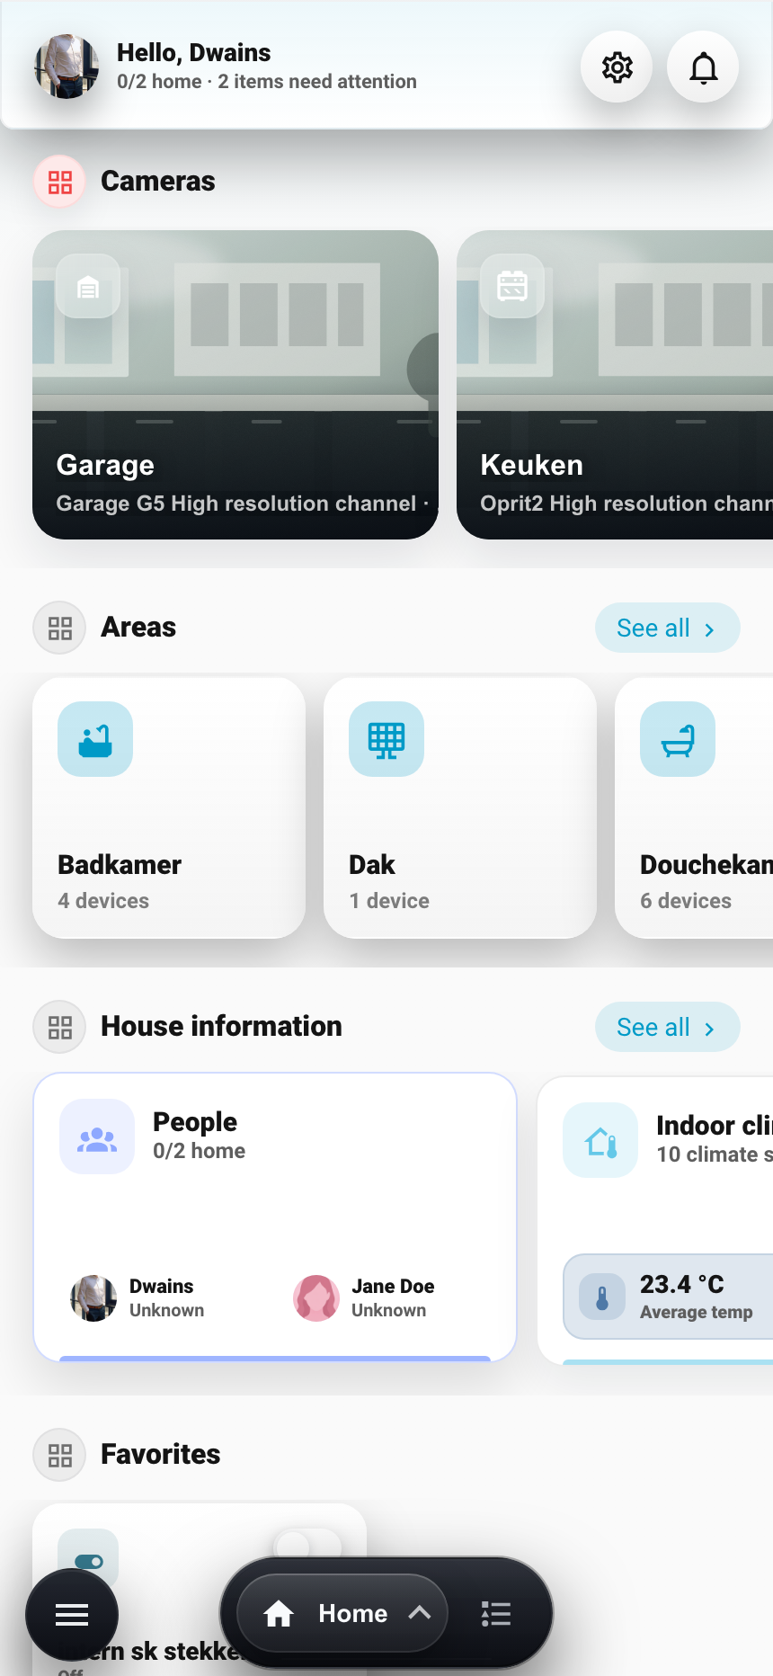Tap the Douchekamer bath icon
This screenshot has height=1676, width=773.
pos(678,739)
